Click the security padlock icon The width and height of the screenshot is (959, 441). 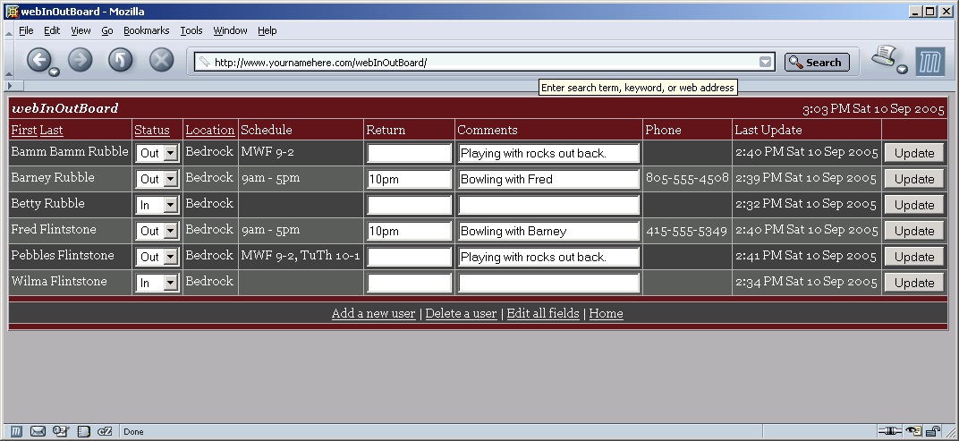933,431
